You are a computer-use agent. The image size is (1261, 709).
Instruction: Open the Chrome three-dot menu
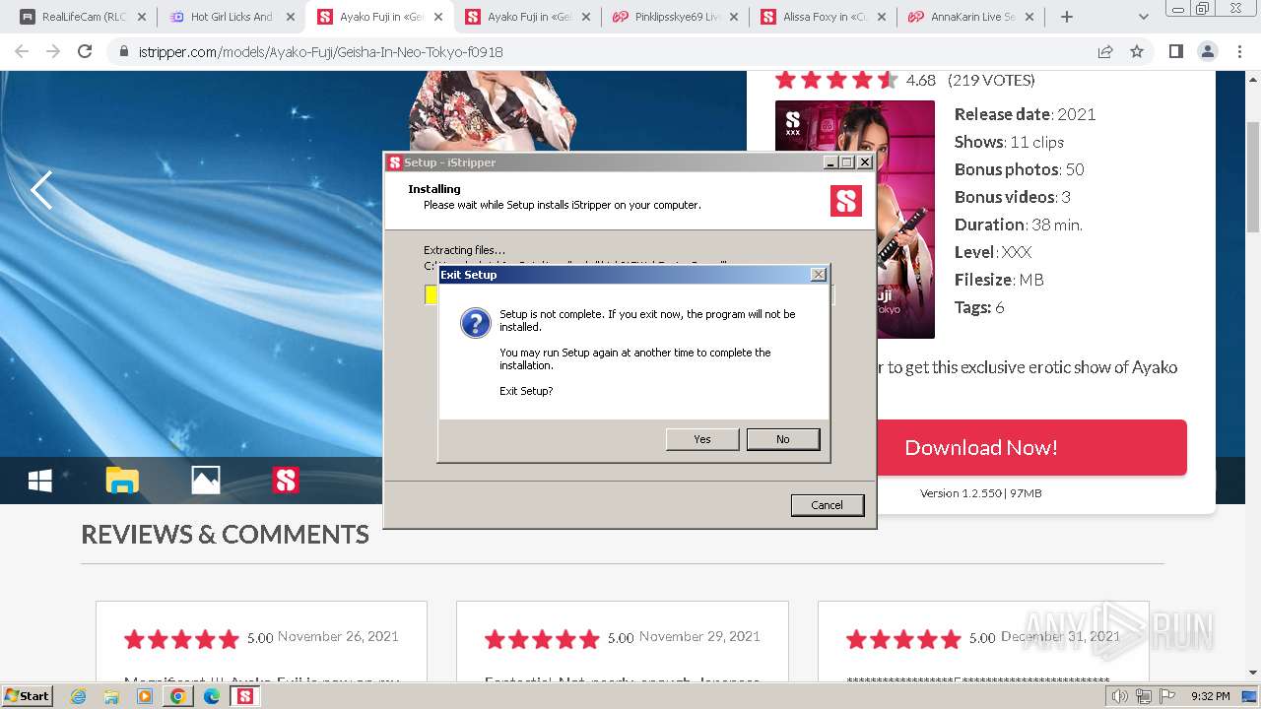click(1239, 52)
